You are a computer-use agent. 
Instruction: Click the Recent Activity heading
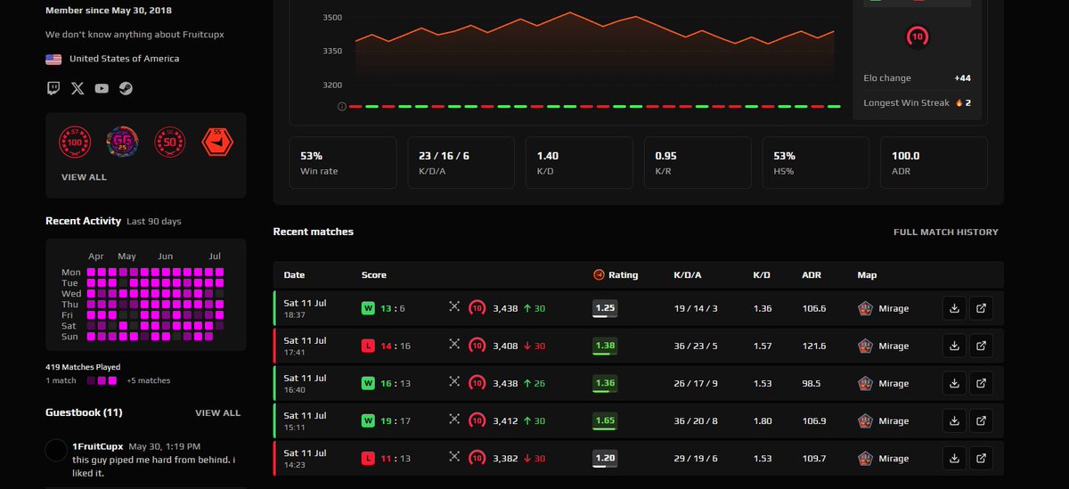click(x=82, y=221)
